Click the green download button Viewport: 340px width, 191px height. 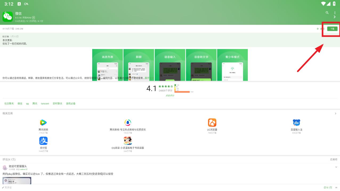(332, 29)
